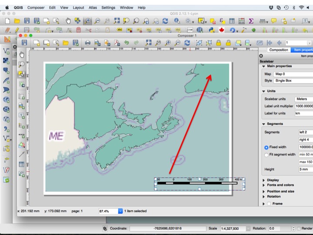Open the Atlas menu
Image resolution: width=313 pixels, height=235 pixels.
[x=93, y=7]
